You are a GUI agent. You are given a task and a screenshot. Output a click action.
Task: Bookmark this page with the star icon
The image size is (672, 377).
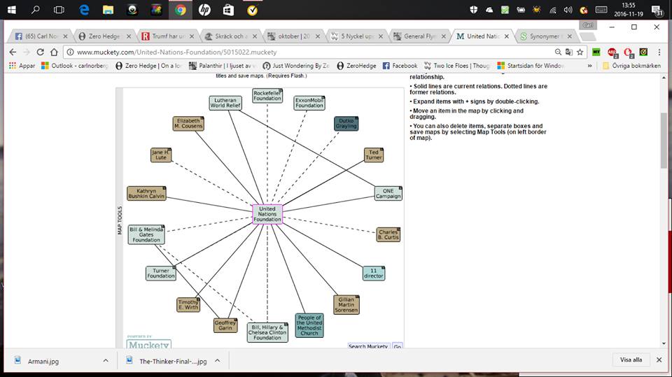pos(580,52)
